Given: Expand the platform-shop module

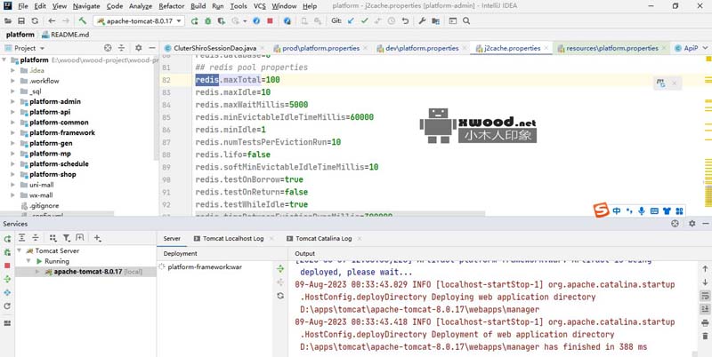Looking at the screenshot, I should (12, 174).
